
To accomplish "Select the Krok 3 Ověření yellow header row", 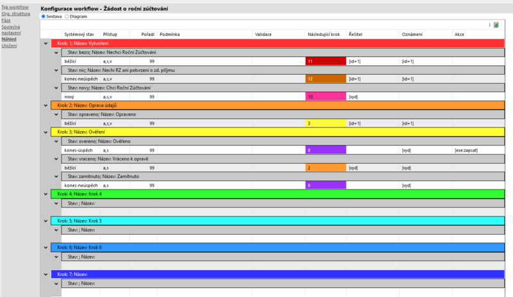I will pos(278,132).
